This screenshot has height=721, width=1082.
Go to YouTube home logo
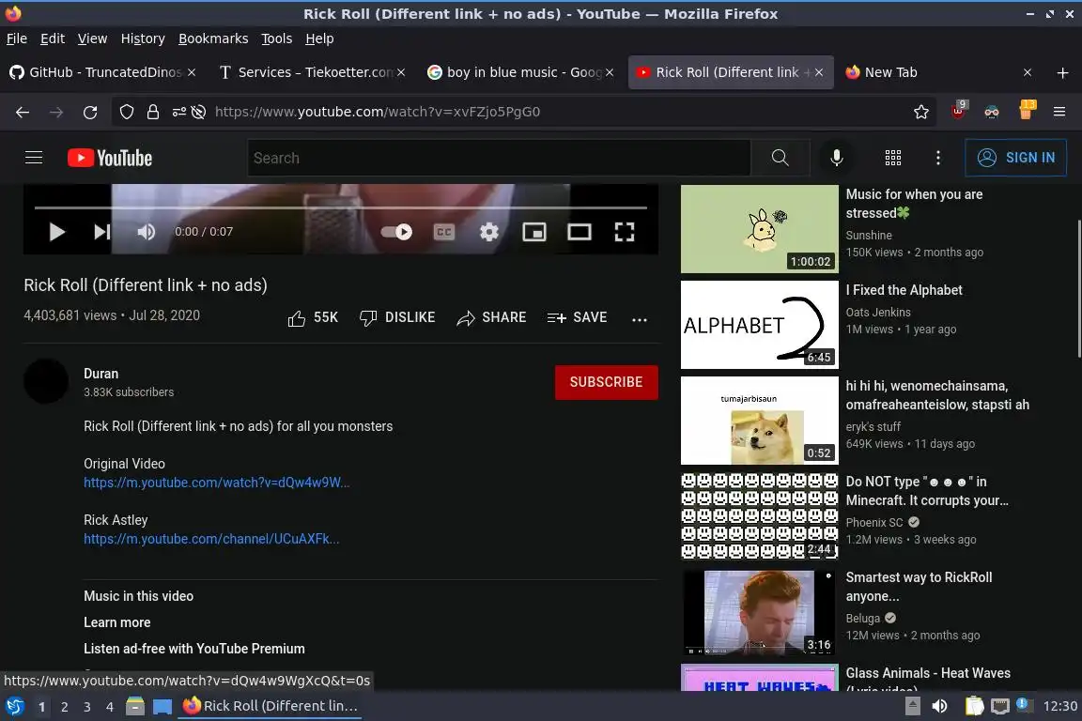[x=110, y=158]
